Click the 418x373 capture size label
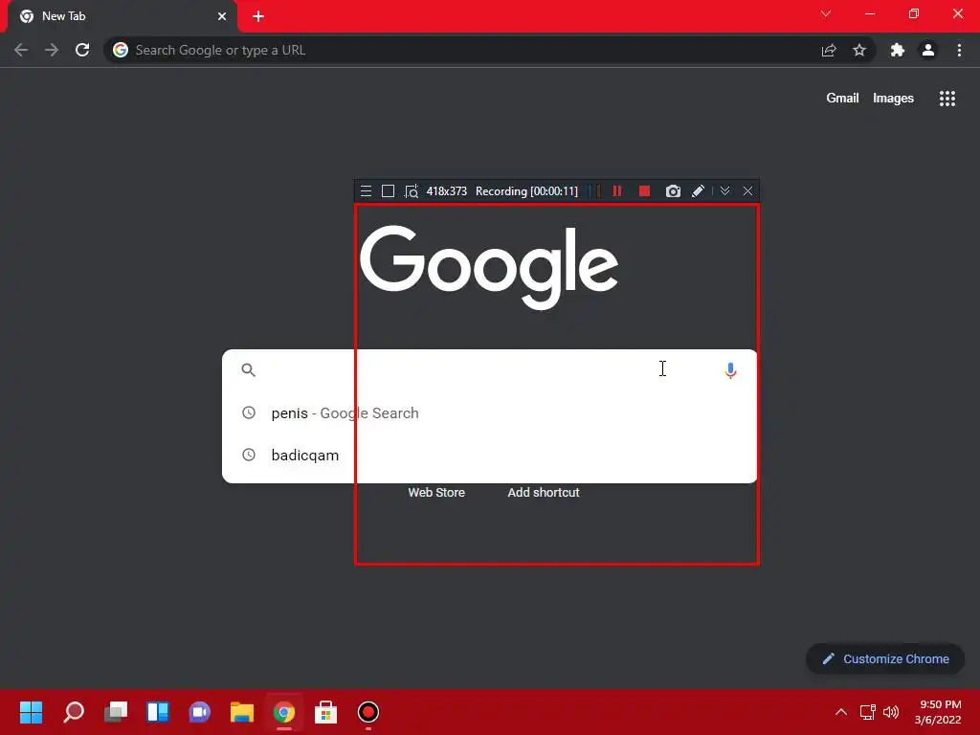Viewport: 980px width, 735px height. [x=446, y=191]
